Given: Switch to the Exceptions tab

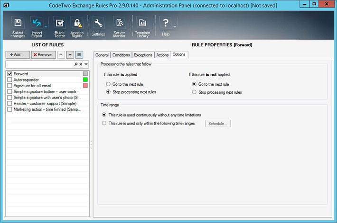Looking at the screenshot, I should click(x=143, y=55).
